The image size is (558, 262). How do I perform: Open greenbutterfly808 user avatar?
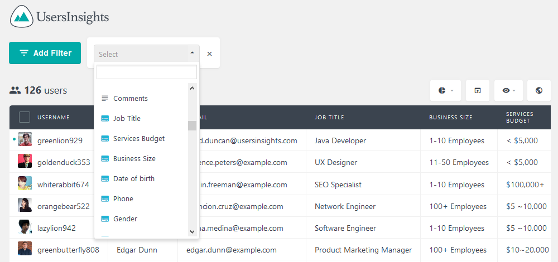pyautogui.click(x=25, y=249)
